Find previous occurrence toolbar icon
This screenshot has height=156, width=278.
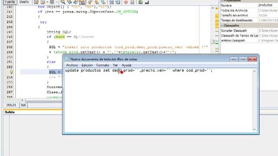point(69,2)
